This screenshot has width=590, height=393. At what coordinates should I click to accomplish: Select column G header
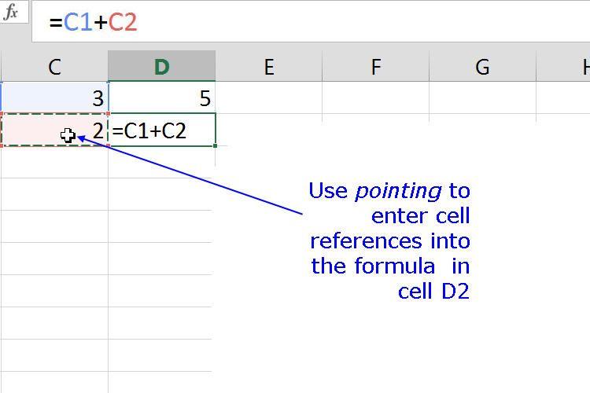[482, 67]
